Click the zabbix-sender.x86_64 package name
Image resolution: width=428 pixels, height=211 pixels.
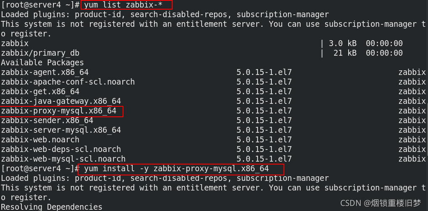click(x=47, y=120)
